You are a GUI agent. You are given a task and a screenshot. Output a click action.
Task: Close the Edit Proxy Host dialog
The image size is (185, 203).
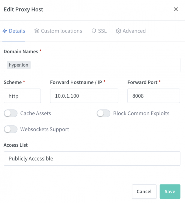point(176,9)
